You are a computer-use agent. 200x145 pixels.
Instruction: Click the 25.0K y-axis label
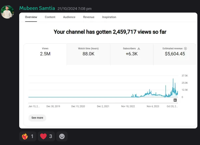click(185, 83)
